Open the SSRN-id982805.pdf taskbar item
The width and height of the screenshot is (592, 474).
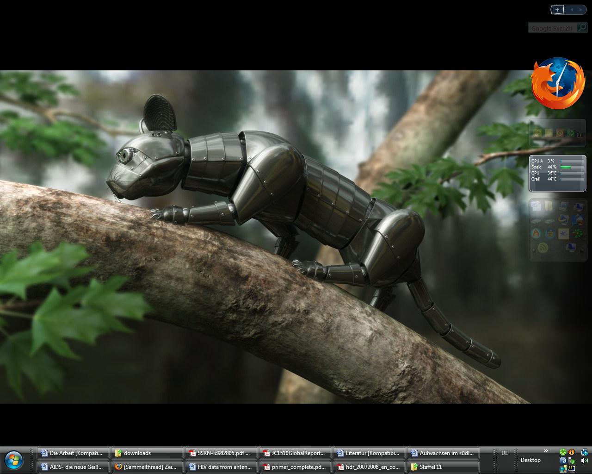pyautogui.click(x=221, y=453)
